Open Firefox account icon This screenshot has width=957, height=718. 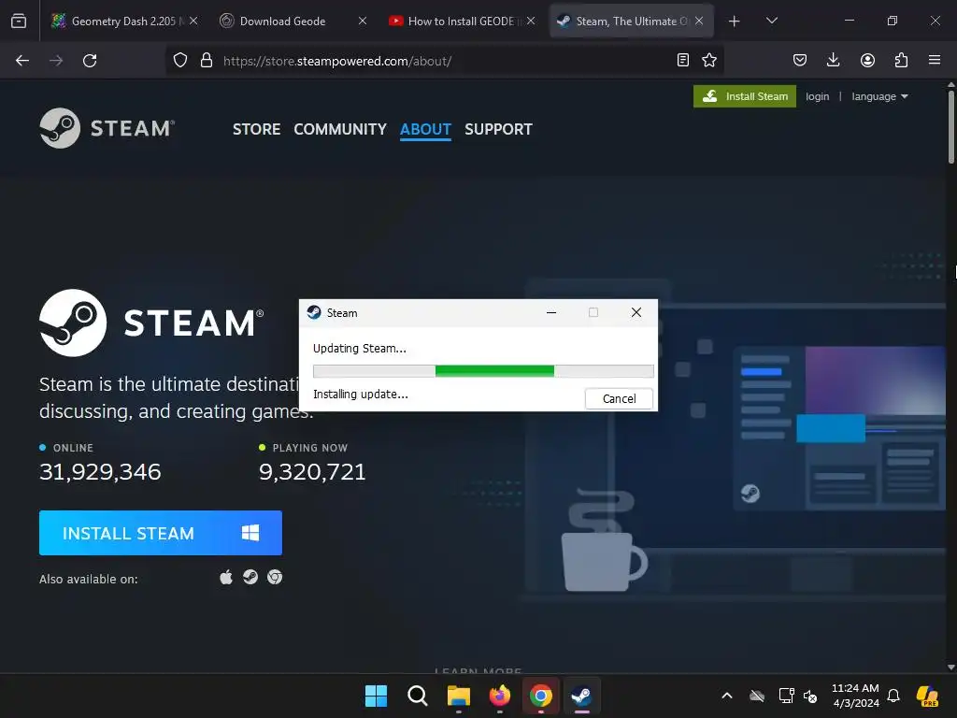point(867,60)
